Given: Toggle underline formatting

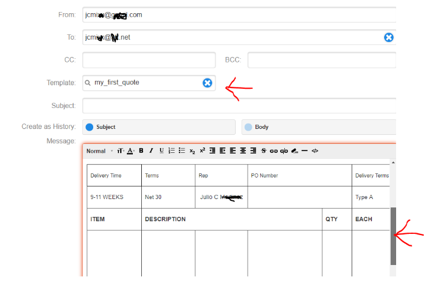Looking at the screenshot, I should 161,150.
